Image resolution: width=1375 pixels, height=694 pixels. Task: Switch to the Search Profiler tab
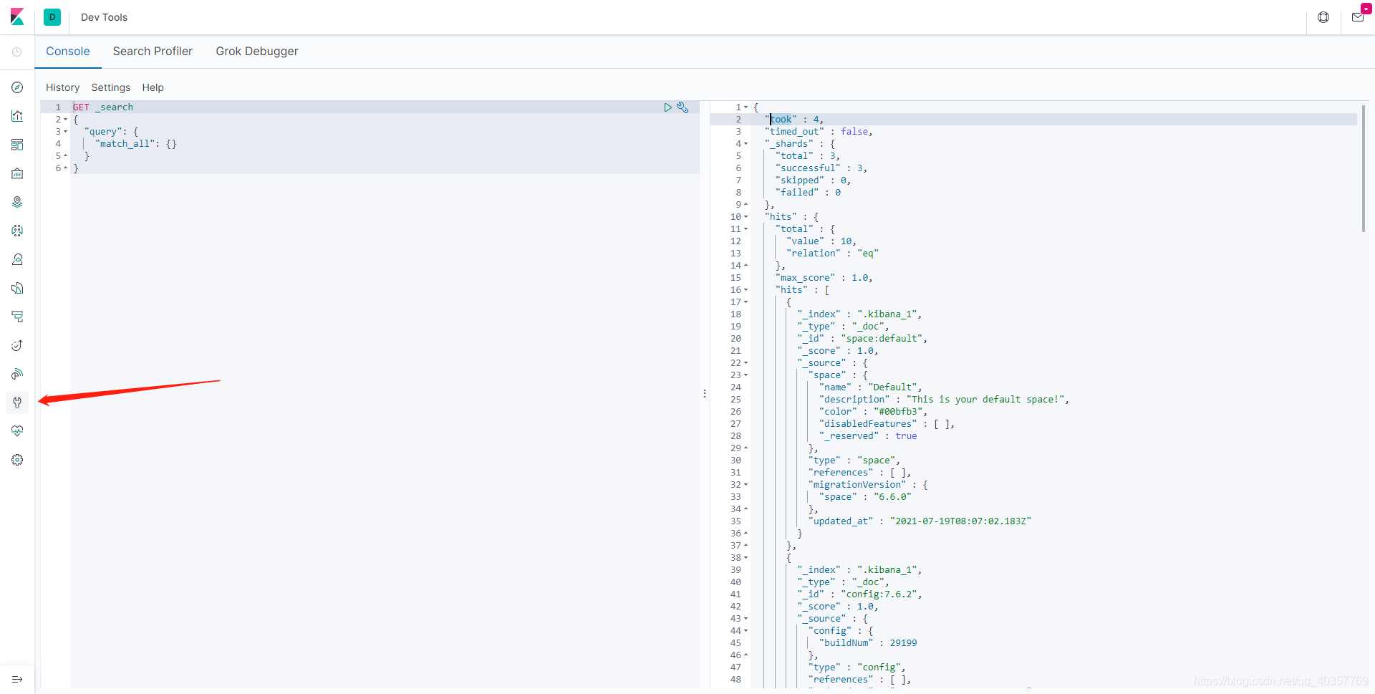(153, 52)
